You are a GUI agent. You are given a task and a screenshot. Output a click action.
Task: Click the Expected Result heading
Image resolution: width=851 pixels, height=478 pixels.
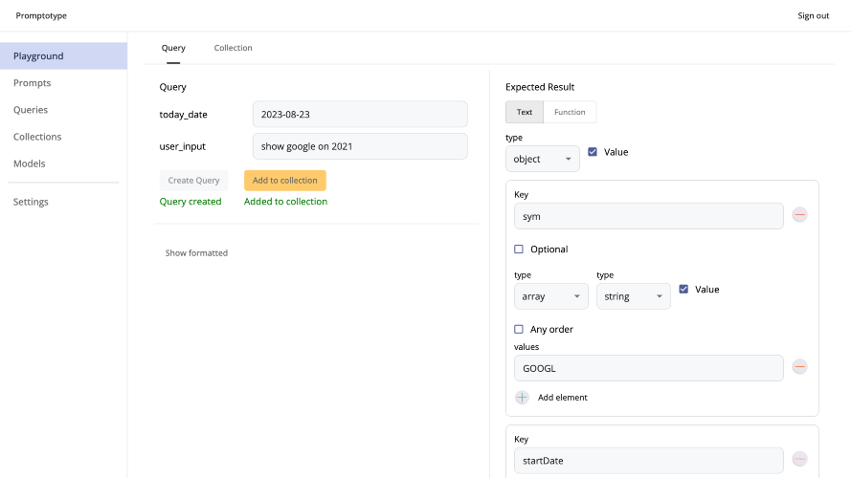point(540,87)
